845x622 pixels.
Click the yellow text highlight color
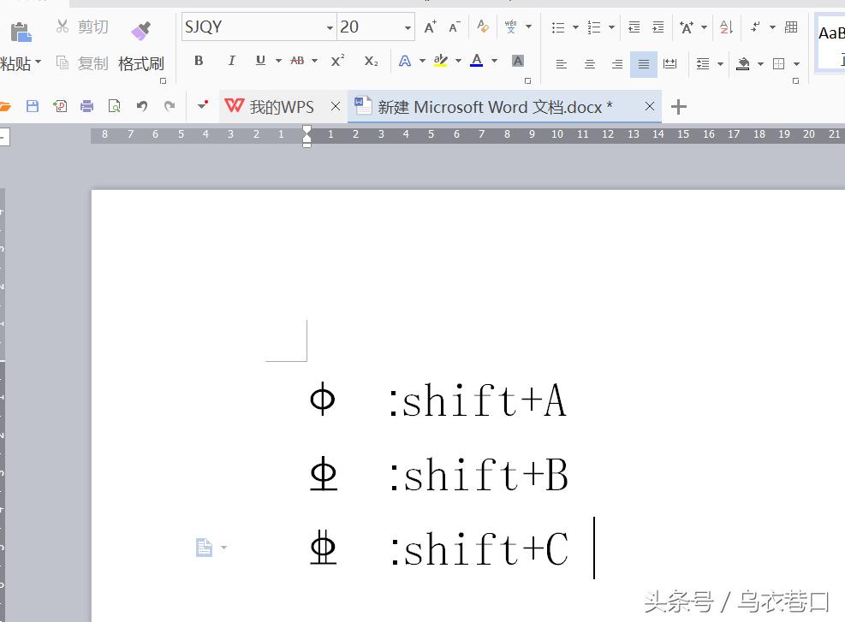pyautogui.click(x=440, y=61)
